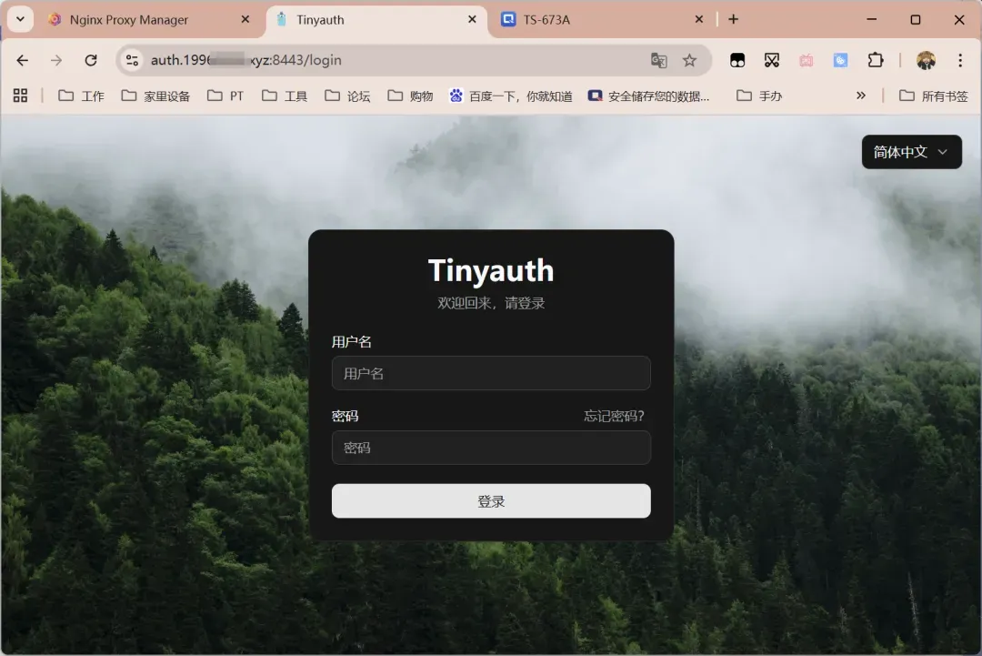The height and width of the screenshot is (656, 982).
Task: Minimize the browser window
Action: coord(871,19)
